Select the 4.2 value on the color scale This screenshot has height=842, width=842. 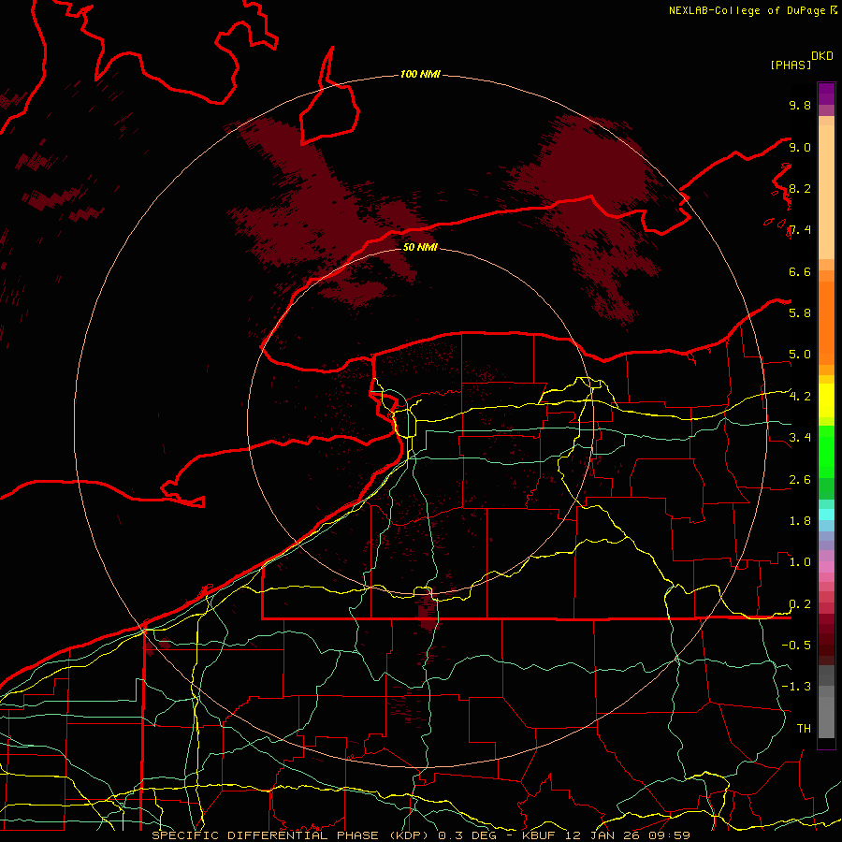[800, 397]
